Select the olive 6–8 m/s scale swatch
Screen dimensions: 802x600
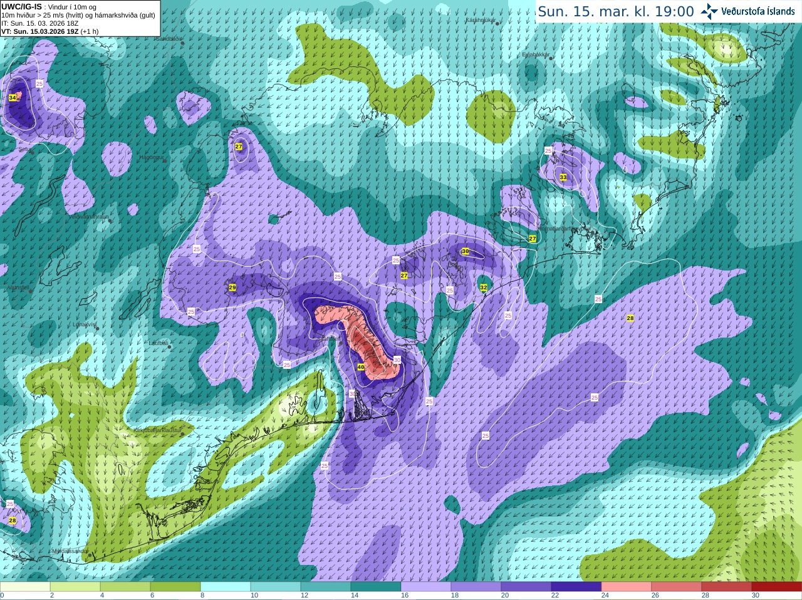(175, 587)
